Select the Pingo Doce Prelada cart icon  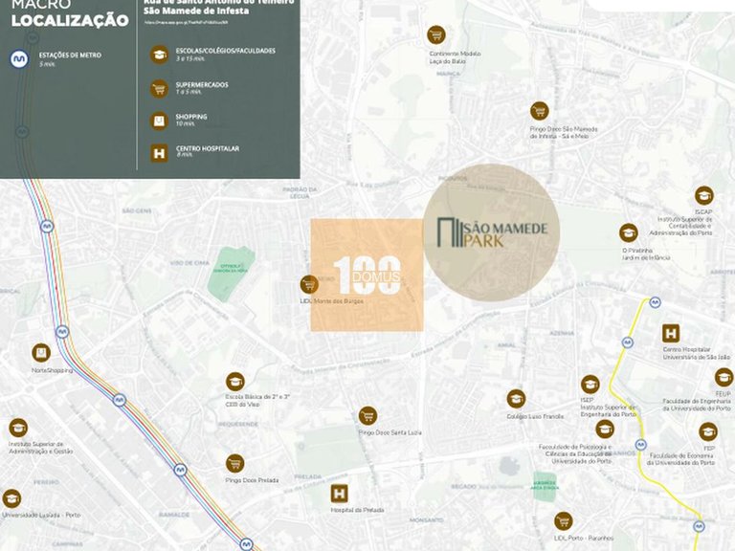[x=234, y=463]
